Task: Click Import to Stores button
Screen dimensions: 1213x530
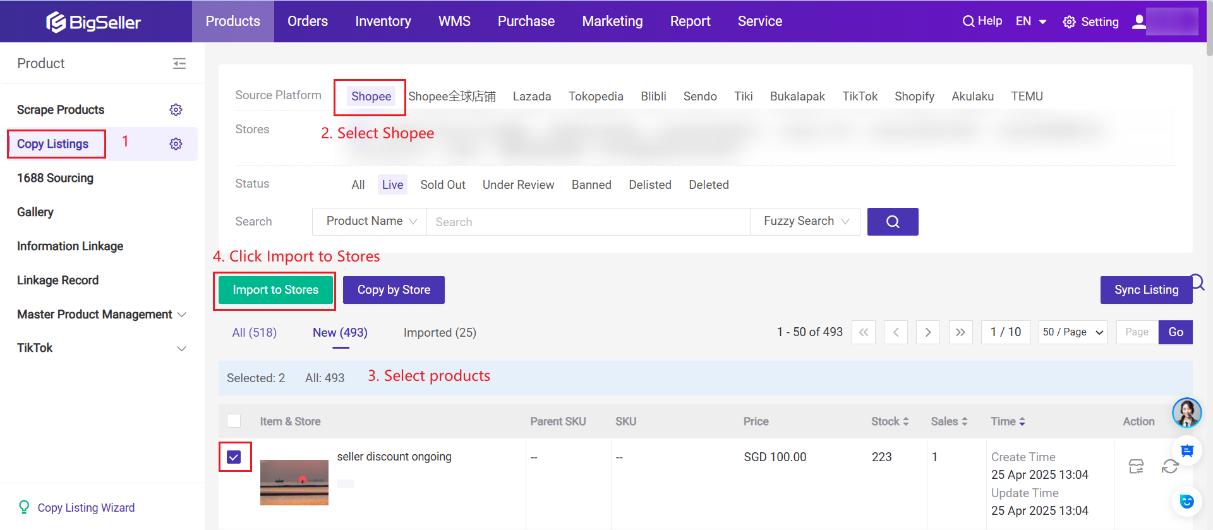Action: pos(275,290)
